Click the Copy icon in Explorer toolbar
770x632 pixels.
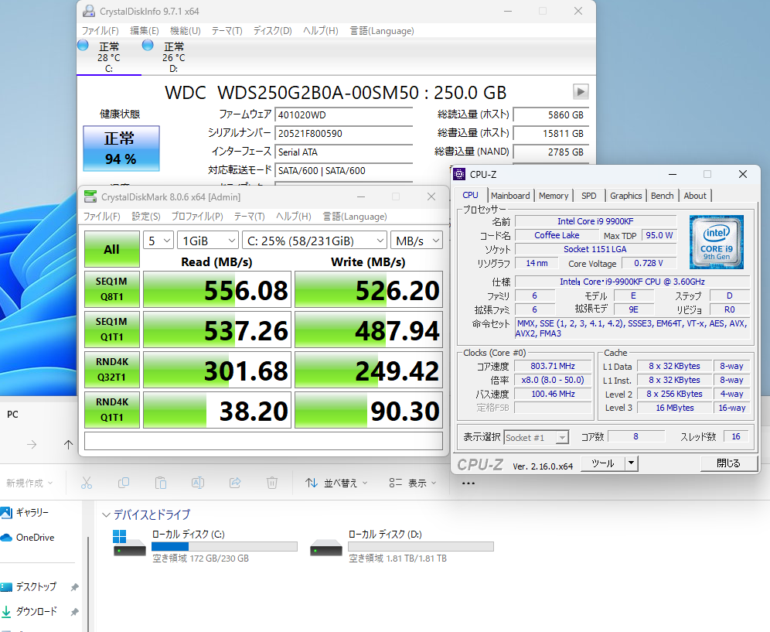tap(124, 483)
